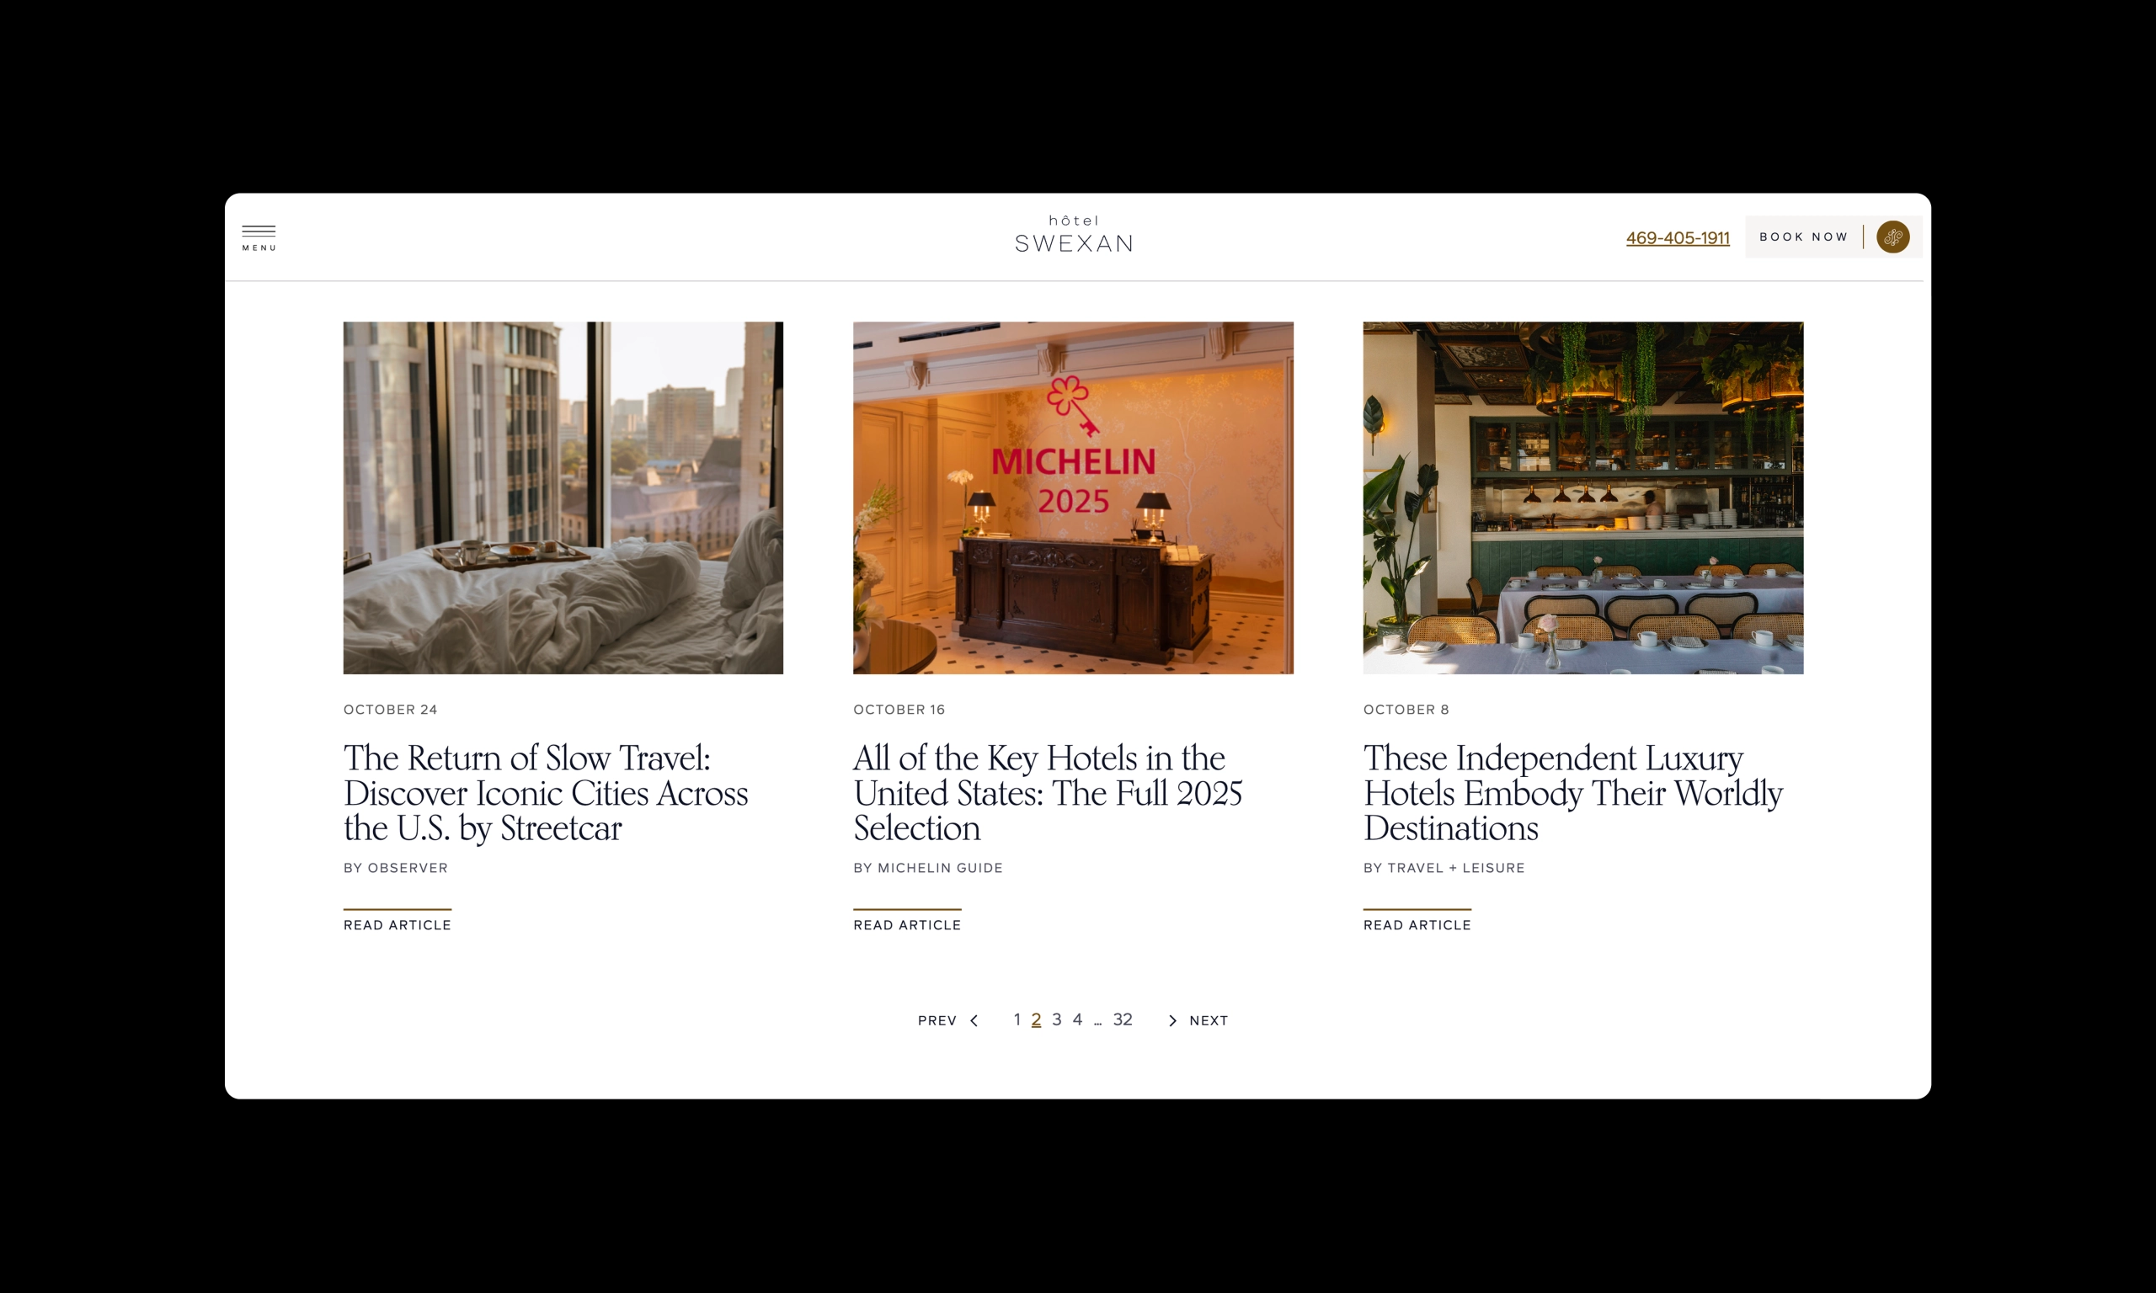The width and height of the screenshot is (2156, 1293).
Task: Open headline All of the Key Hotels
Action: tap(1048, 793)
